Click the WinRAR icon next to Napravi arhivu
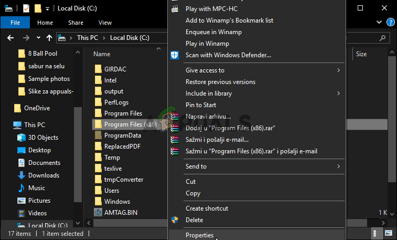This screenshot has height=240, width=397. pos(175,117)
